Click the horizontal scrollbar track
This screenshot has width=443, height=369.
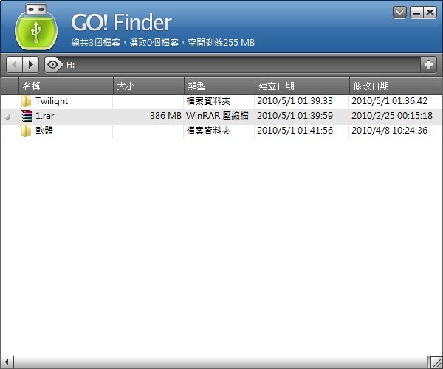(221, 362)
